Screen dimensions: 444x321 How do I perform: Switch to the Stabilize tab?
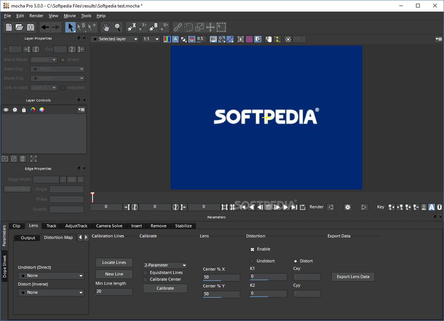pyautogui.click(x=184, y=226)
